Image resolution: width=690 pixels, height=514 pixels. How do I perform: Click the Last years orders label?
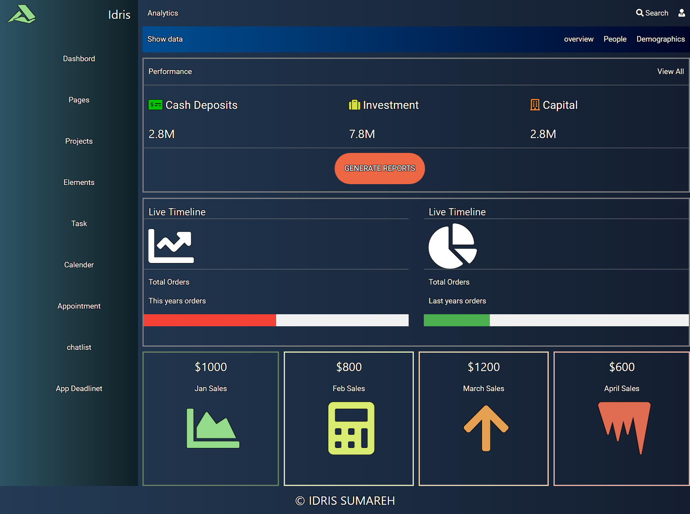(457, 301)
